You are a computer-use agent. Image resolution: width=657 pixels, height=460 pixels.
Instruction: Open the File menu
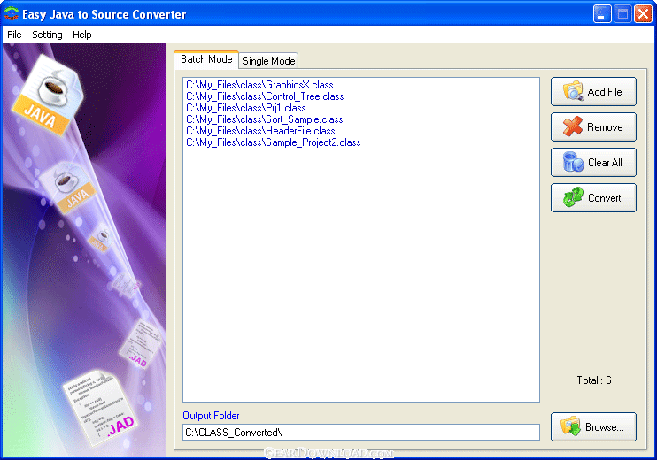tap(14, 34)
